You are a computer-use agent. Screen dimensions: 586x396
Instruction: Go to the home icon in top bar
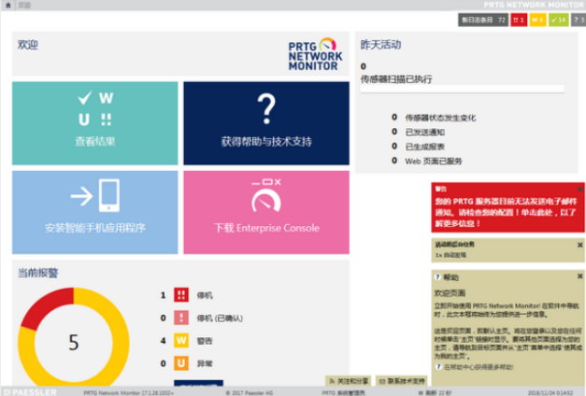[7, 6]
